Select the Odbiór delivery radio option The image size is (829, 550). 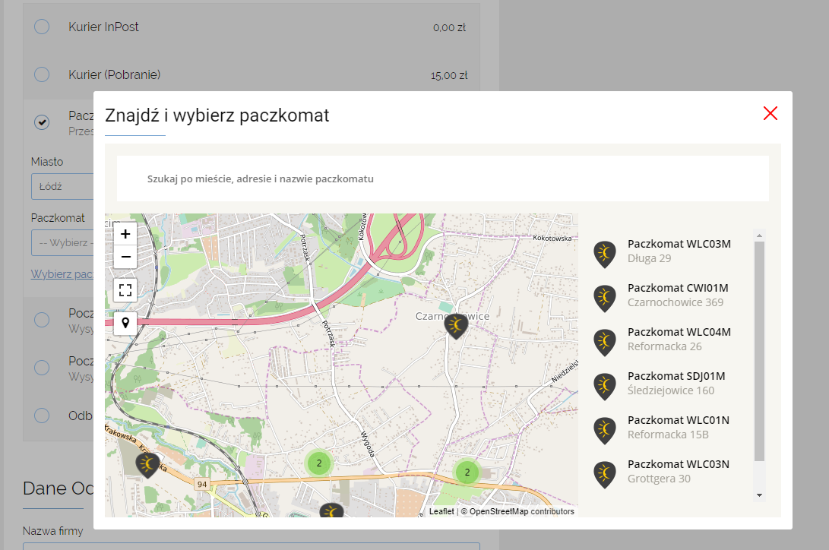click(42, 416)
